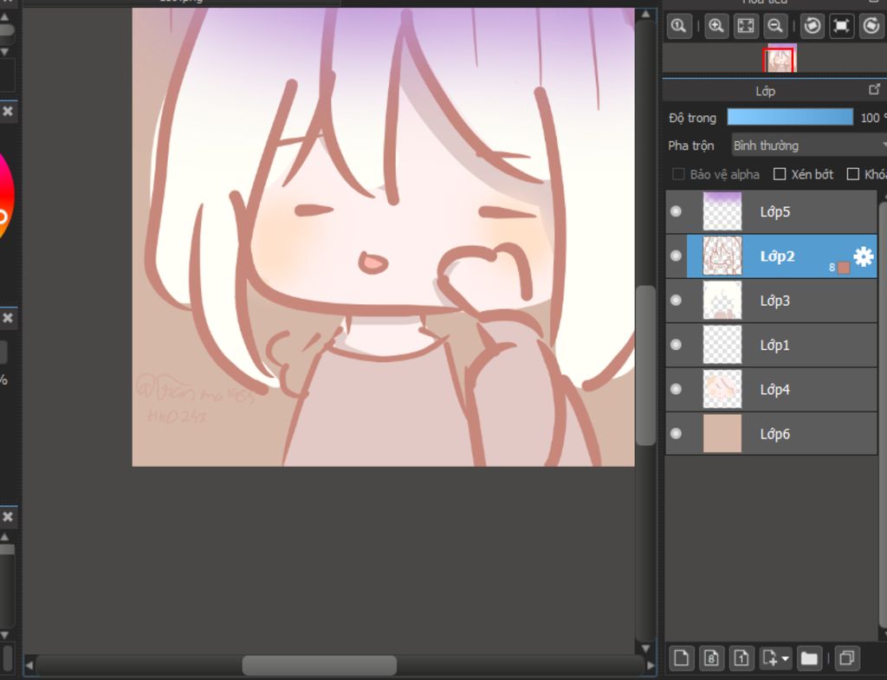Rotate canvas view clockwise
887x680 pixels.
point(871,26)
